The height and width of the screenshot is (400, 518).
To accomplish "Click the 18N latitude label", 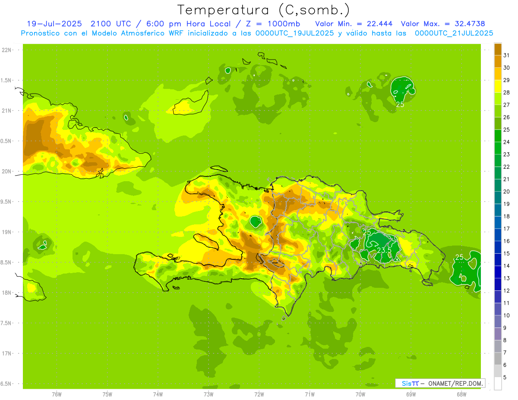I will click(7, 293).
